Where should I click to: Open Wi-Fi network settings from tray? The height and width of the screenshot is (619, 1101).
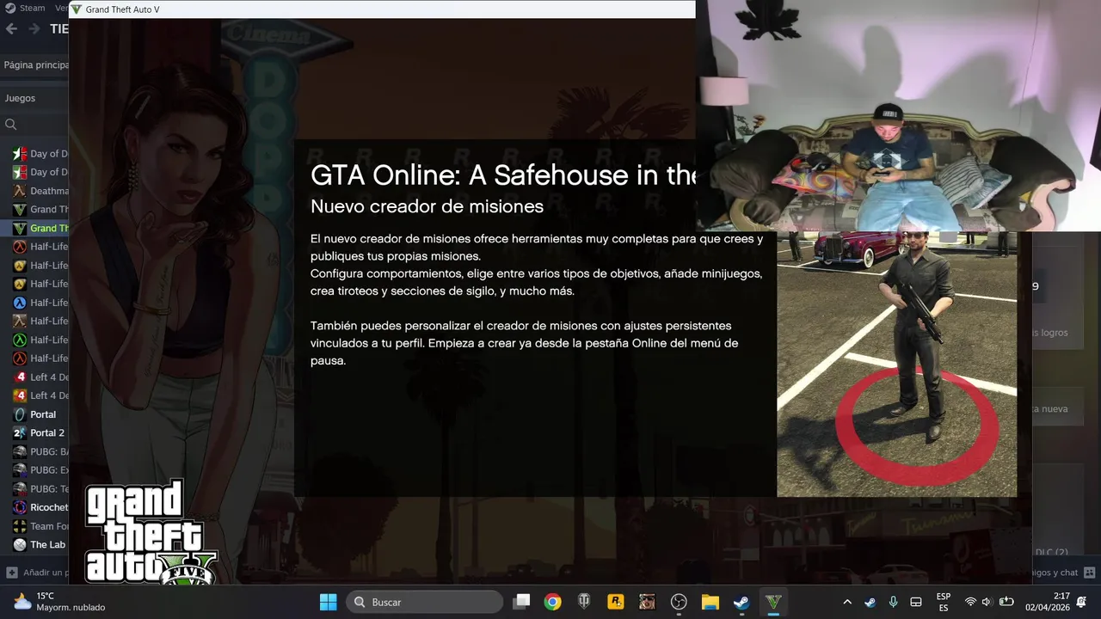click(970, 602)
